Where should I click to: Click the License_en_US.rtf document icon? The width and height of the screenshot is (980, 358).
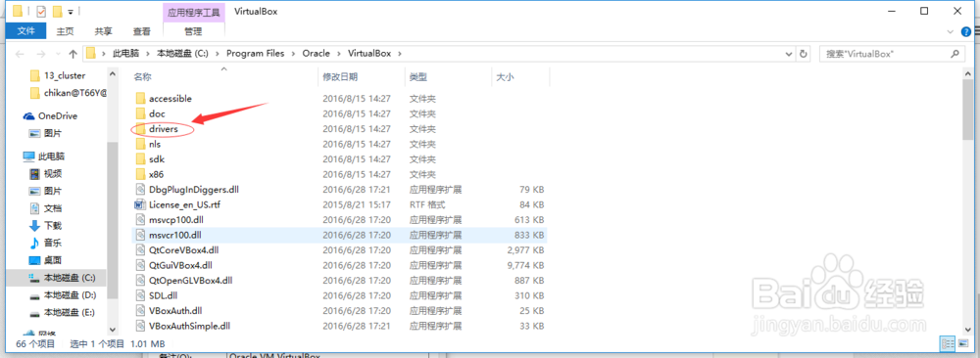(x=140, y=204)
